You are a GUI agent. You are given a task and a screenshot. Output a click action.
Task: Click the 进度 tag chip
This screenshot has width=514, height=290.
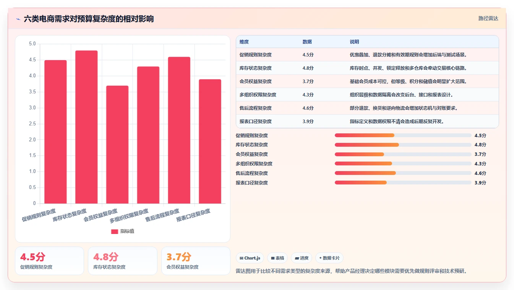(x=302, y=258)
